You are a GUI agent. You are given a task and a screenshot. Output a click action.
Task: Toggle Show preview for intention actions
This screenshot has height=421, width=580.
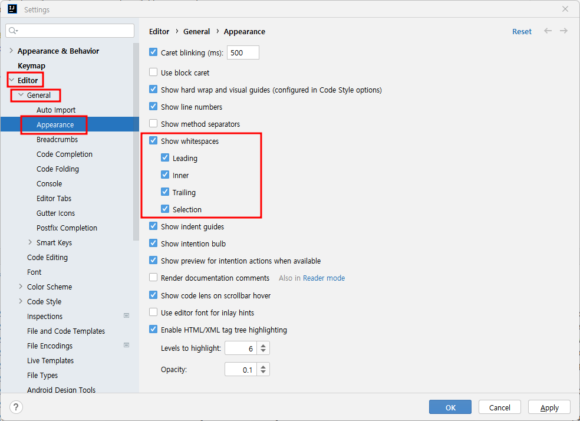153,260
